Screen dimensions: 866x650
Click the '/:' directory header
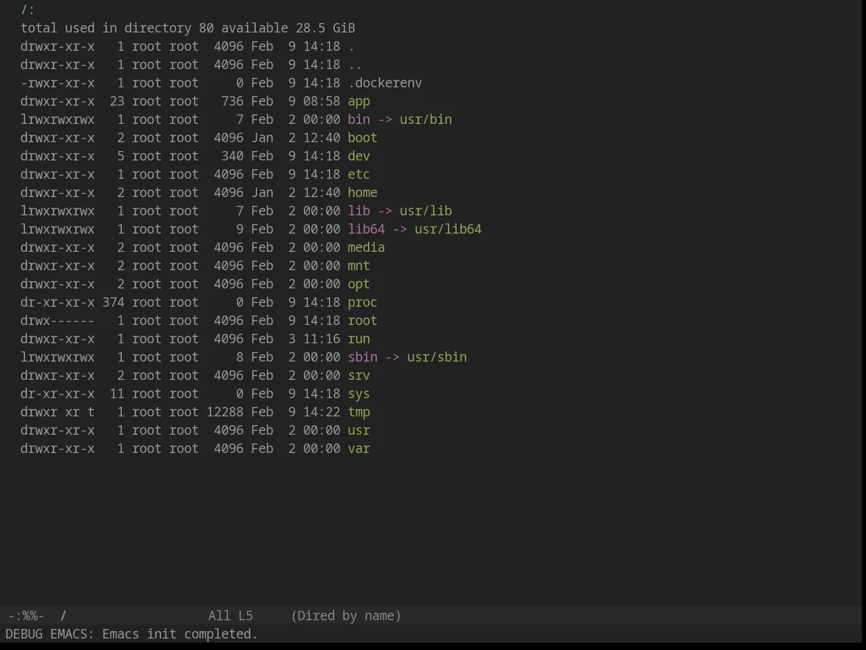tap(28, 10)
